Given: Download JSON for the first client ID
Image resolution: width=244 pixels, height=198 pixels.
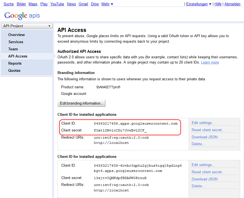Looking at the screenshot, I should pos(205,137).
